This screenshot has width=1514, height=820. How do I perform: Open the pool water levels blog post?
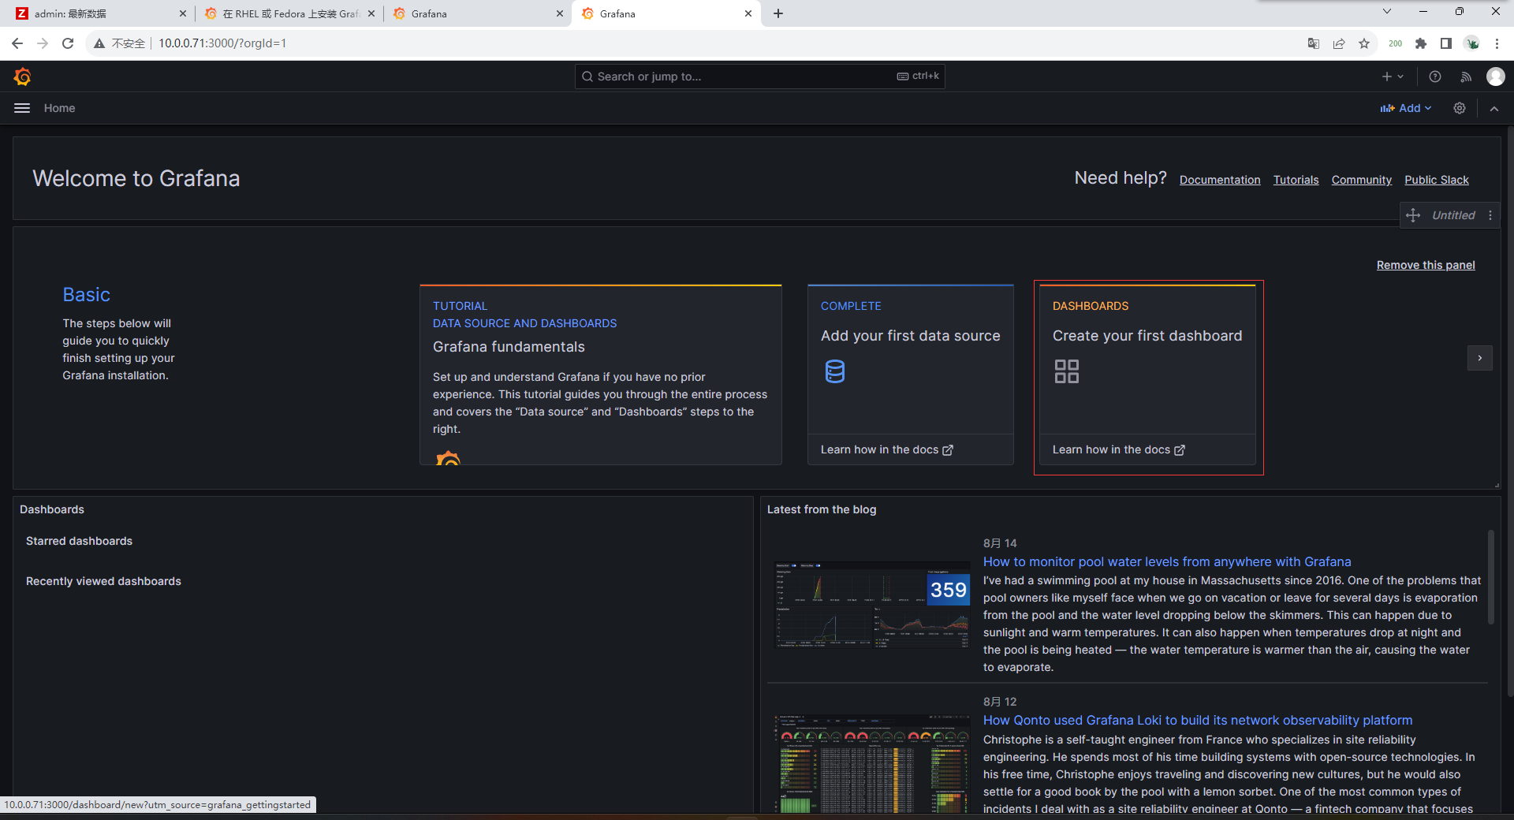click(1167, 561)
